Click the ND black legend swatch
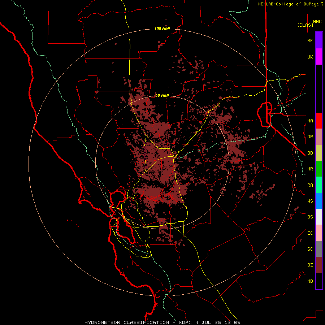325x325 pixels. pos(319,281)
